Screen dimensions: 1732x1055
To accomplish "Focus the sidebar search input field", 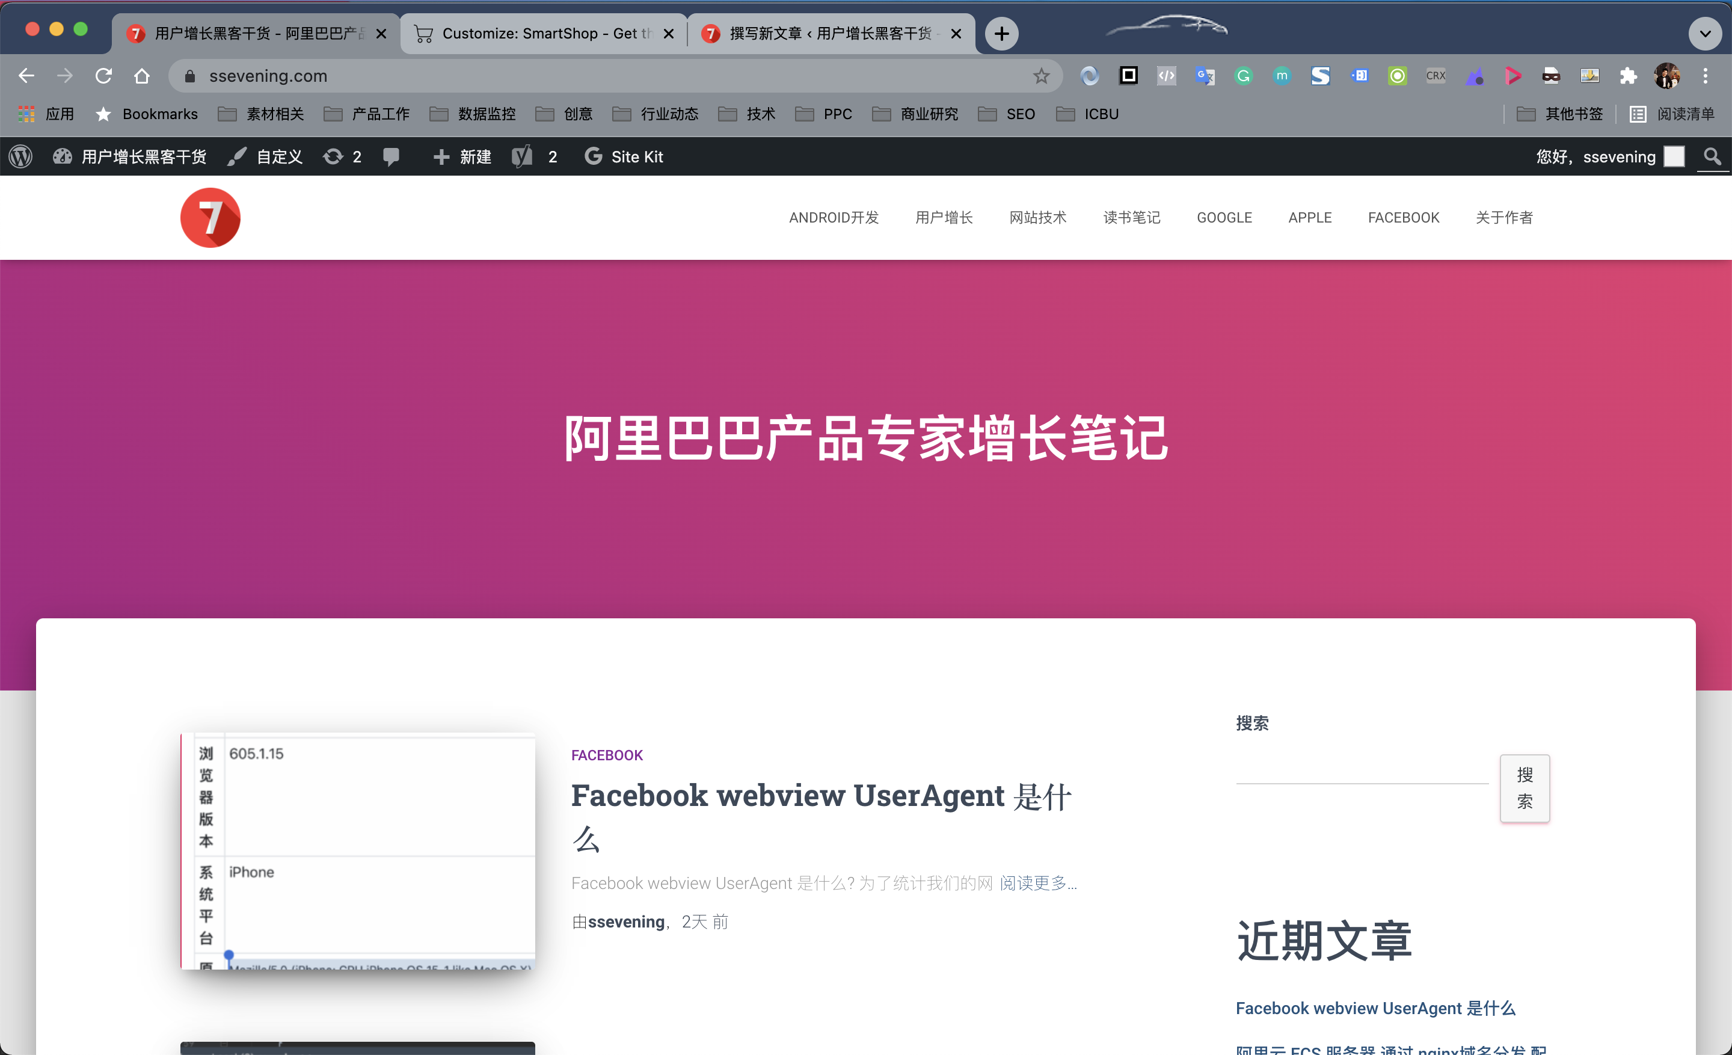I will tap(1362, 770).
